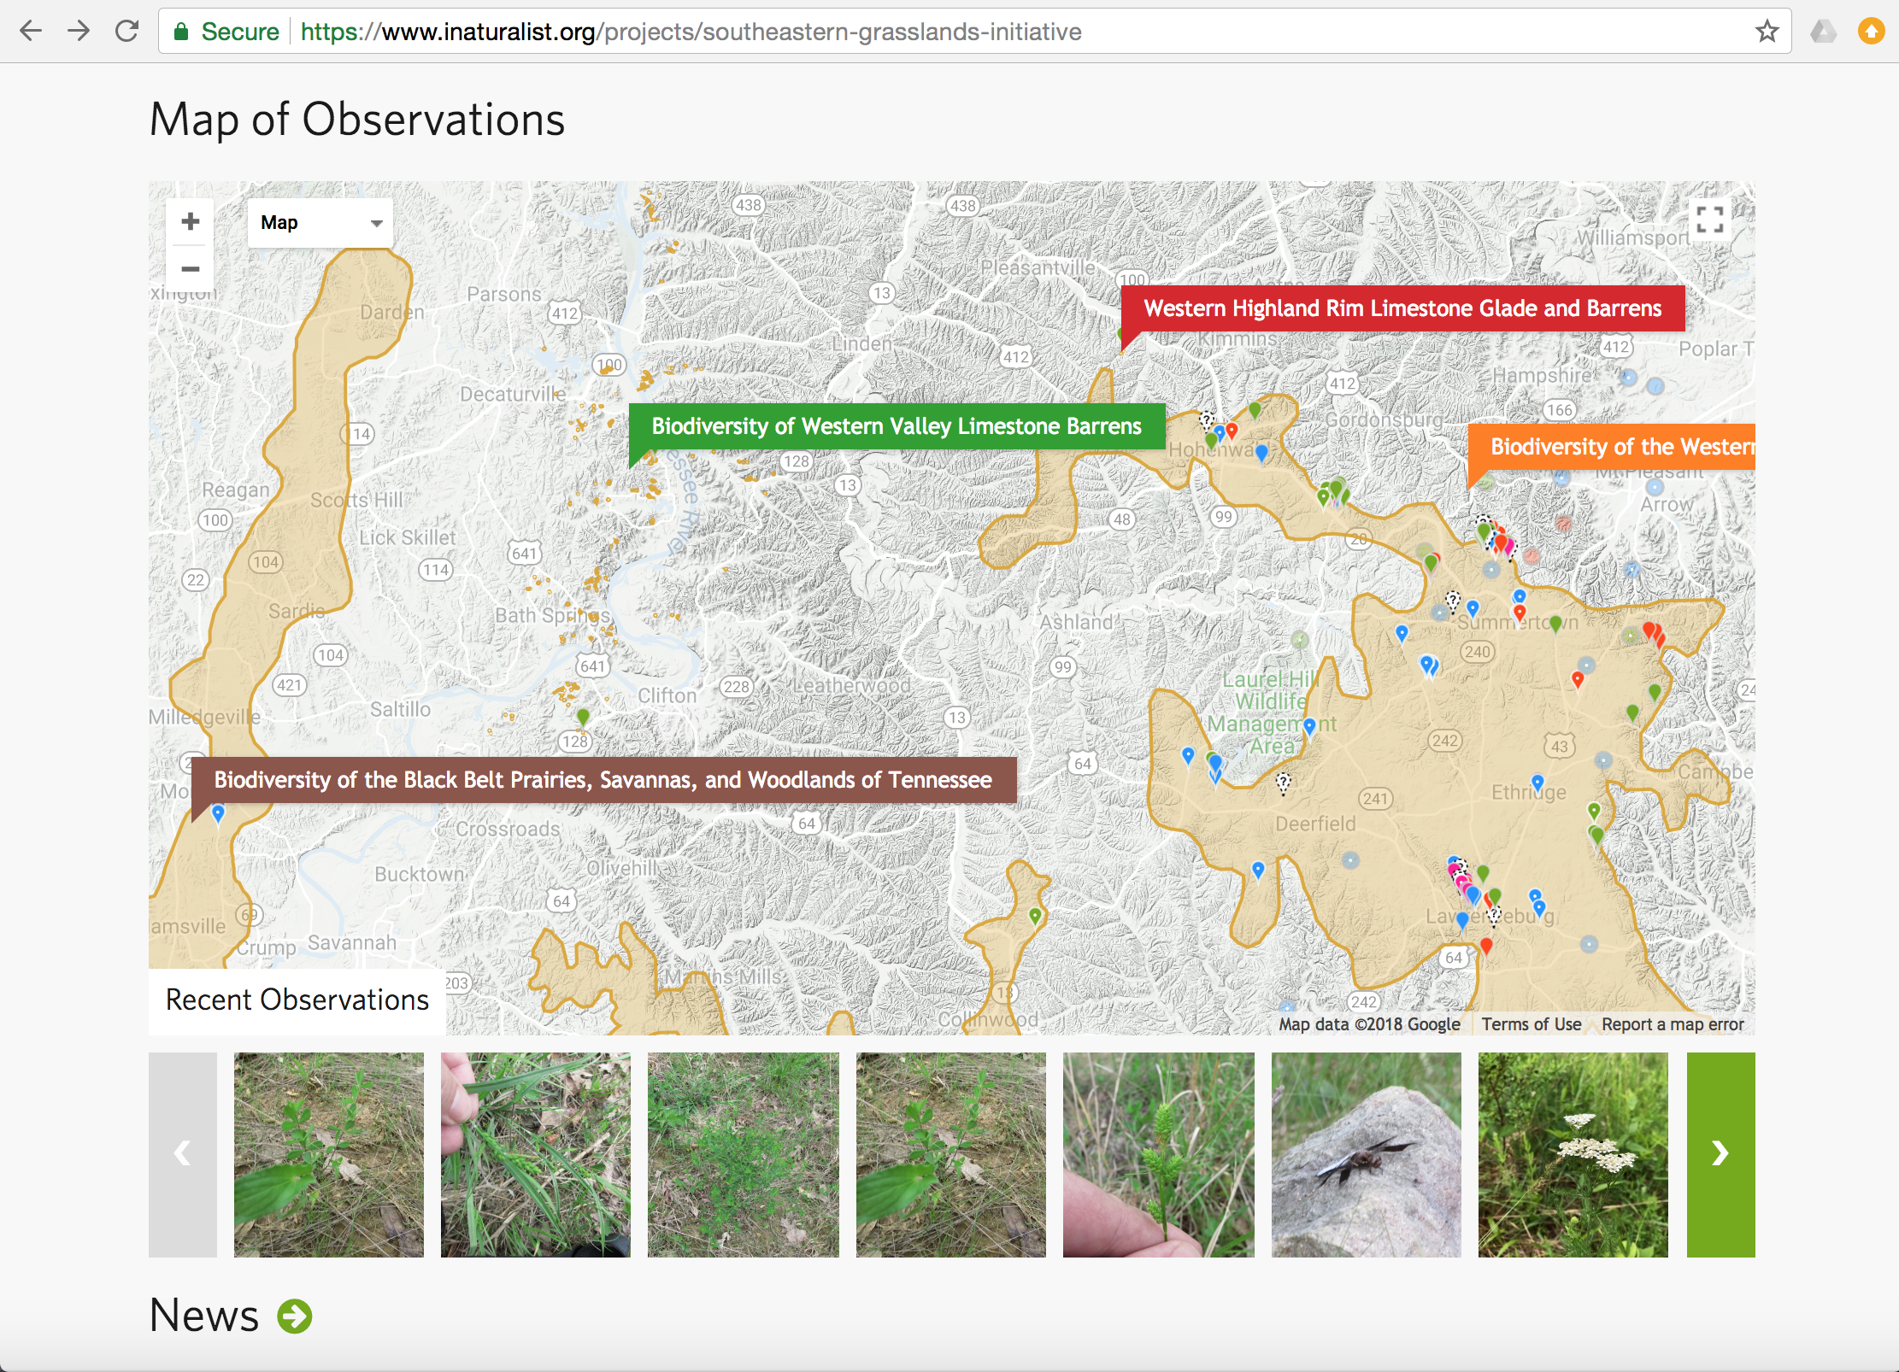Open the white yarrow flower observation thumbnail
This screenshot has width=1899, height=1372.
pos(1573,1154)
